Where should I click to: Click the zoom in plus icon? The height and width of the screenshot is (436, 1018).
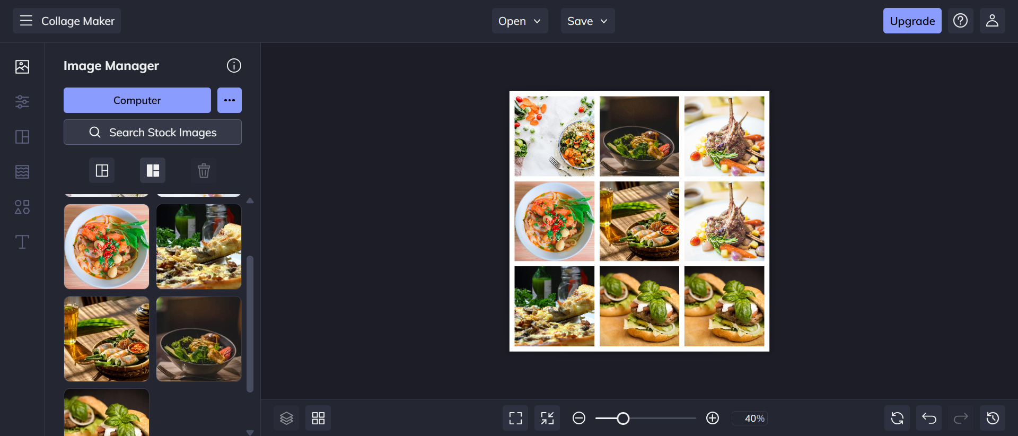(x=713, y=418)
